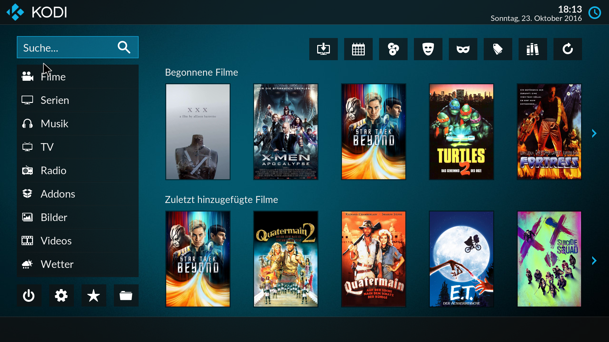Focus the Suche search field
This screenshot has width=609, height=342.
[x=78, y=47]
